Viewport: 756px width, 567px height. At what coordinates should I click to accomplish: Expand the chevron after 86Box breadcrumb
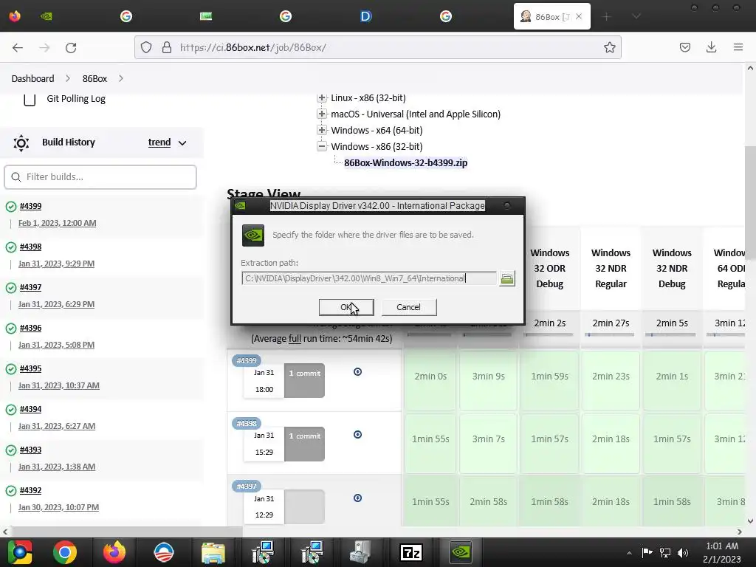point(120,78)
